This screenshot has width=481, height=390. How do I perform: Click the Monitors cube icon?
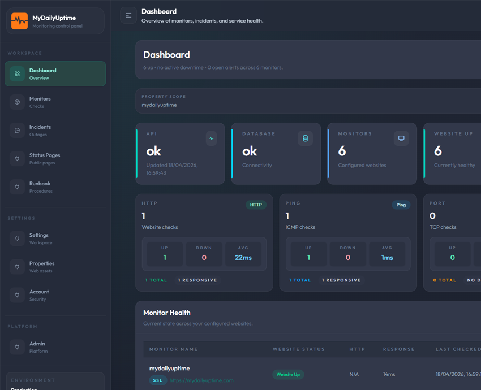(17, 102)
